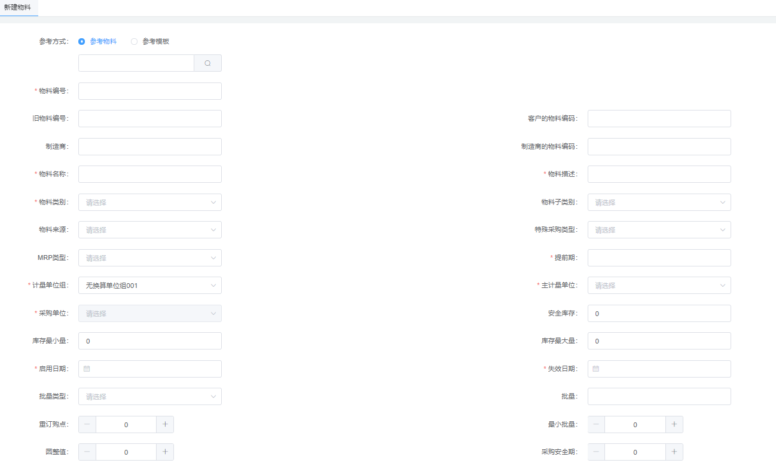Open the 特殊采购类型 dropdown
Image resolution: width=776 pixels, height=469 pixels.
click(x=659, y=230)
